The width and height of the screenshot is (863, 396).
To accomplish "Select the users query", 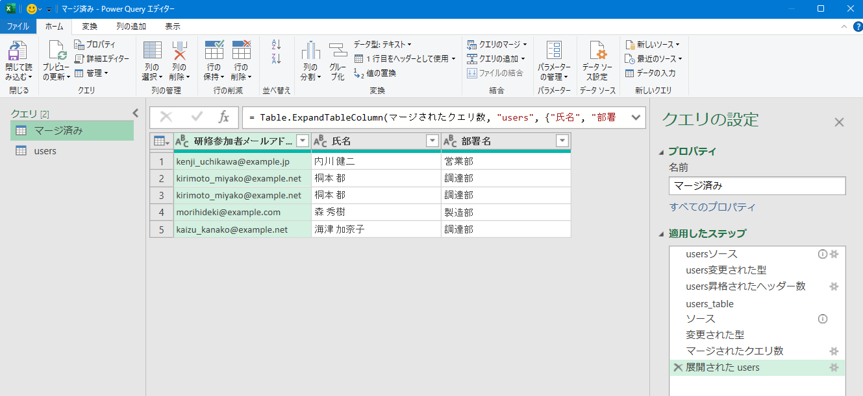I will pos(72,151).
